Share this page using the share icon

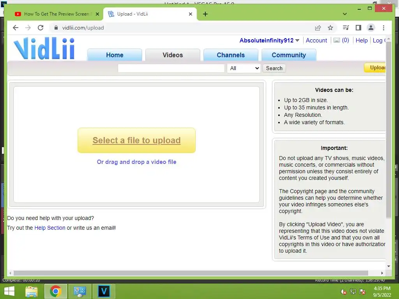318,28
